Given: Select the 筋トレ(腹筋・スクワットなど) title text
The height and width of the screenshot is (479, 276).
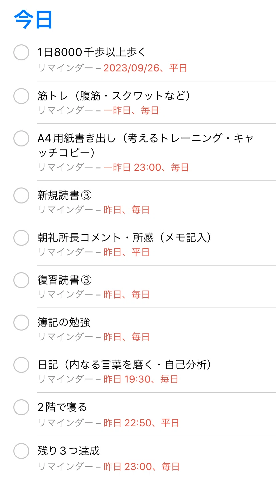Looking at the screenshot, I should 114,96.
